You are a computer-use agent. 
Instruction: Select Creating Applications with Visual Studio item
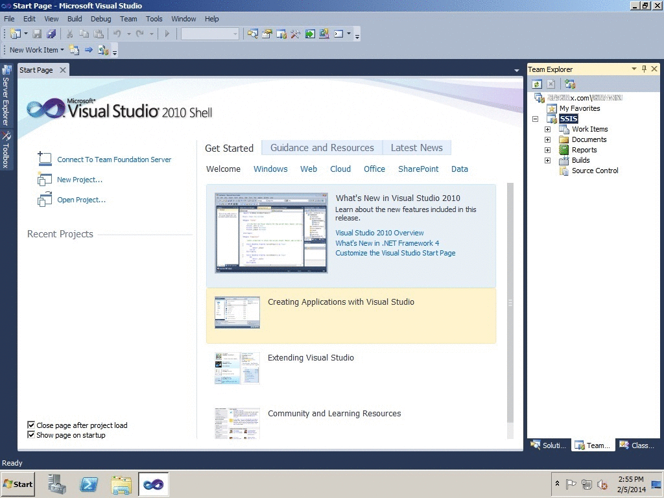(x=351, y=316)
